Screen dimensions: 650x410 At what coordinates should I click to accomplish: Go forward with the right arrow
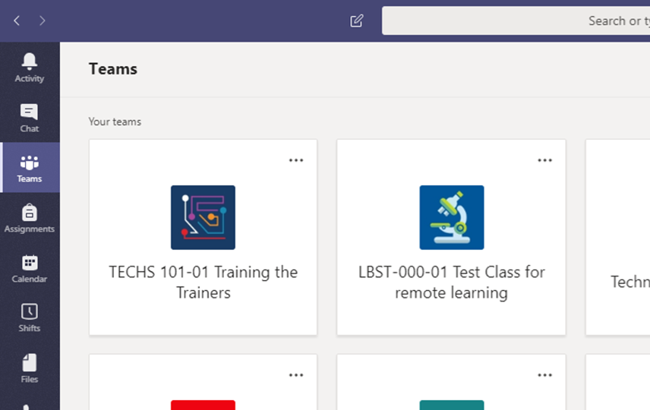[x=42, y=20]
